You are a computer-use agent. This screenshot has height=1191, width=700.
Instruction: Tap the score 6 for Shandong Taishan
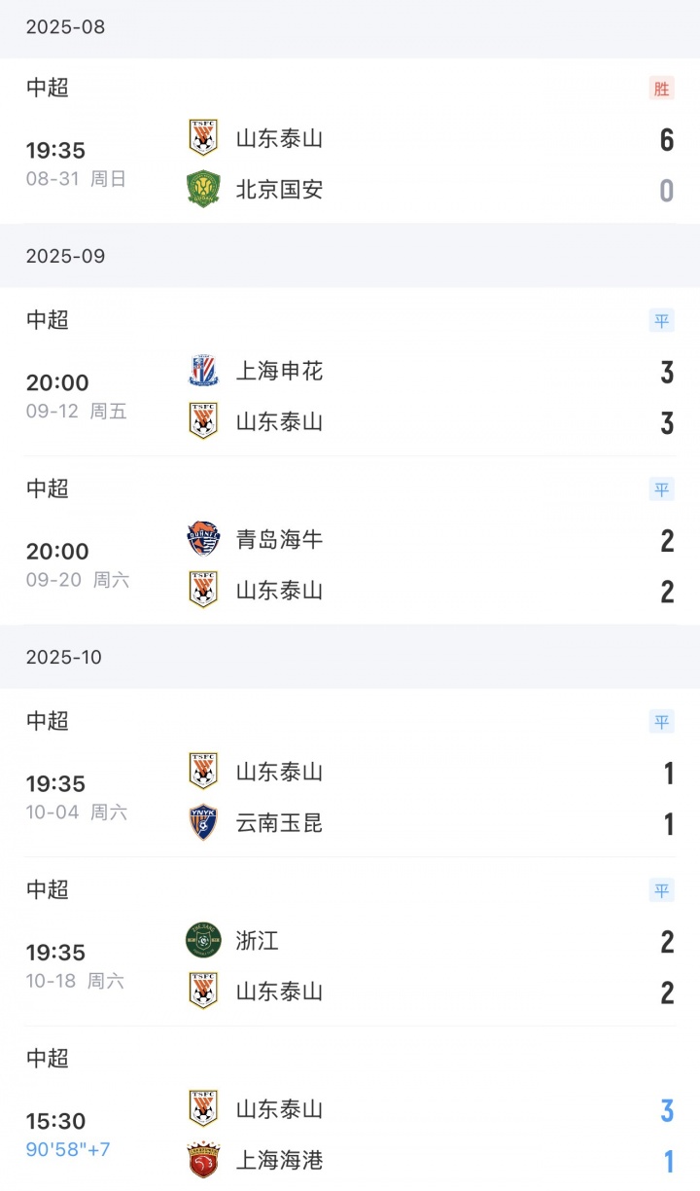pos(666,140)
